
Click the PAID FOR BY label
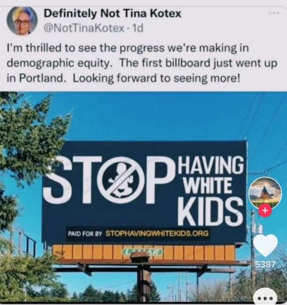coord(85,234)
